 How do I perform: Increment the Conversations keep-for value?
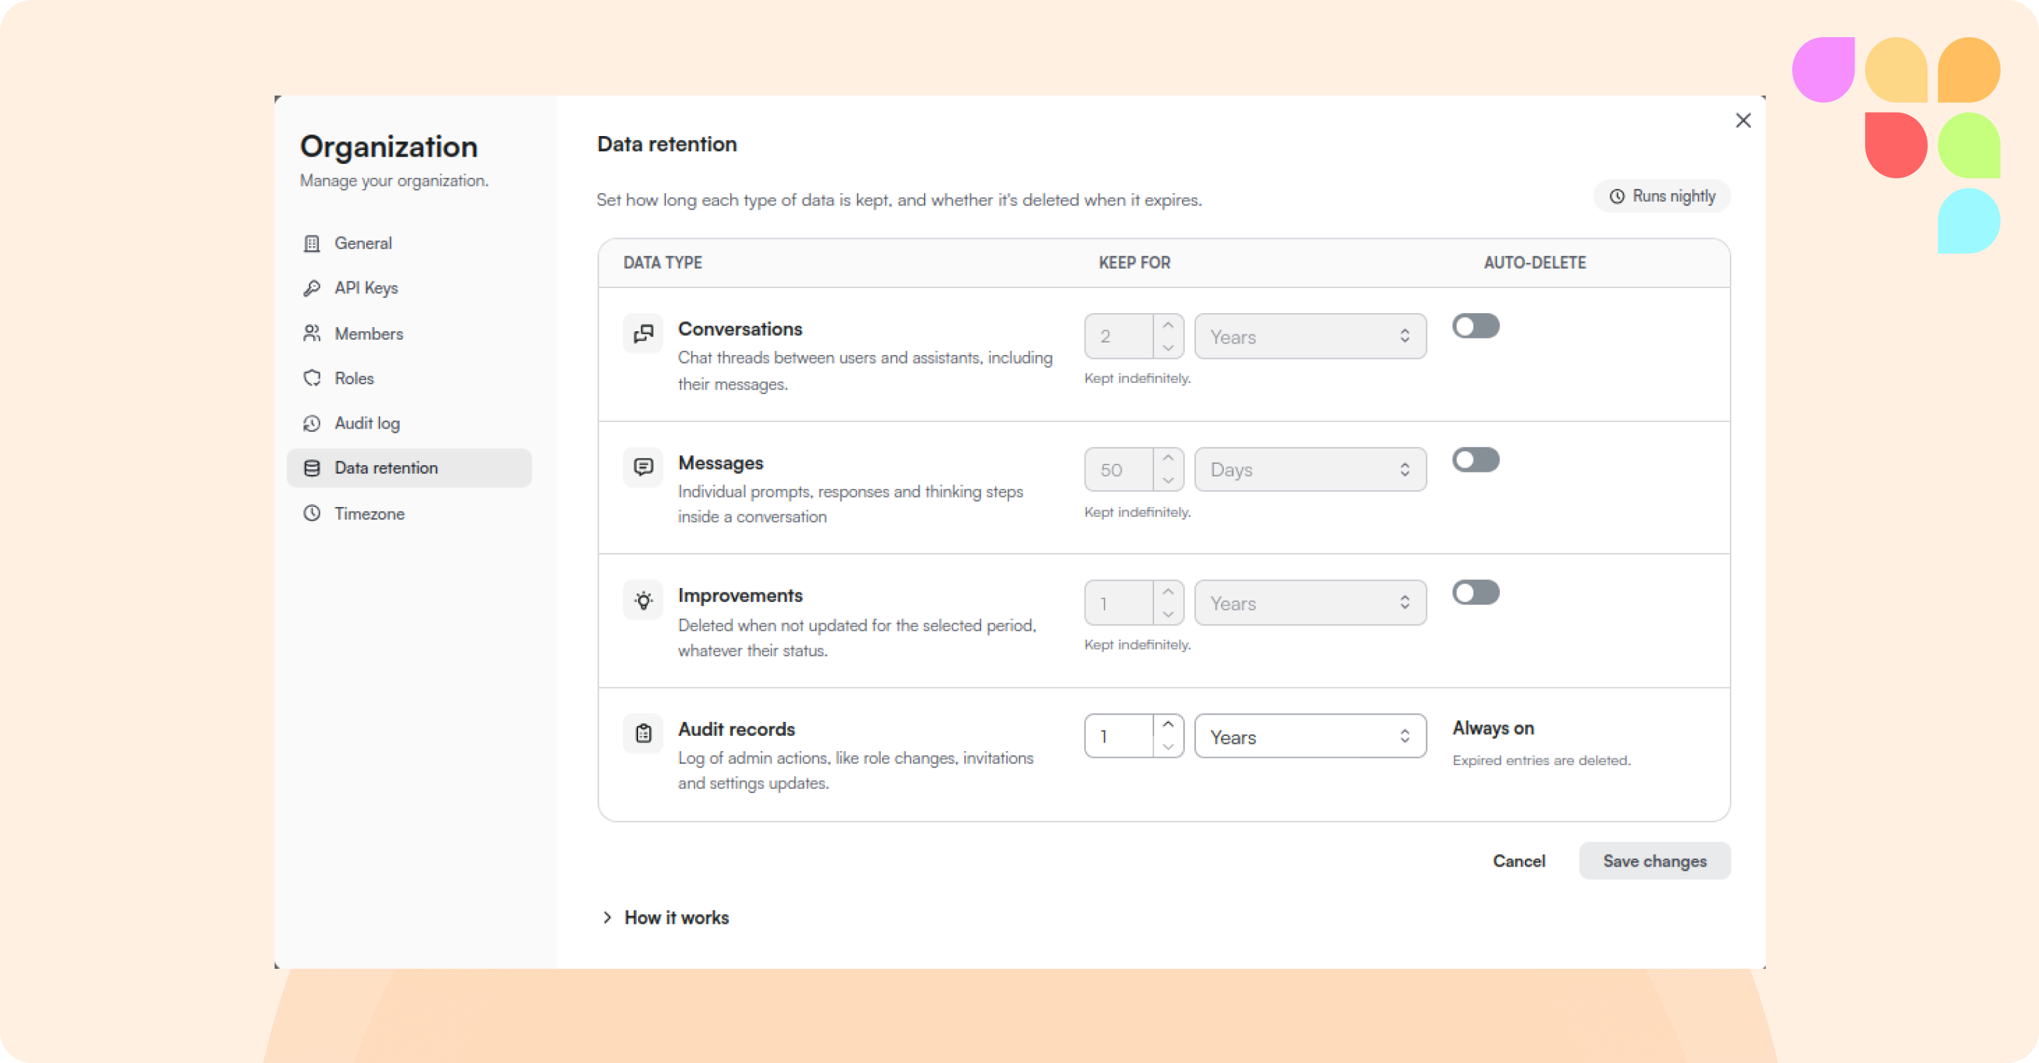click(1167, 324)
